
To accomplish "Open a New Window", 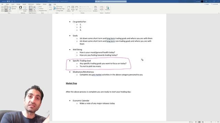I will (69, 9).
